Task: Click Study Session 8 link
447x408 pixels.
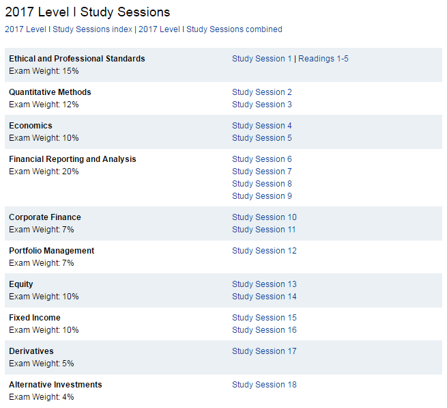Action: [262, 184]
